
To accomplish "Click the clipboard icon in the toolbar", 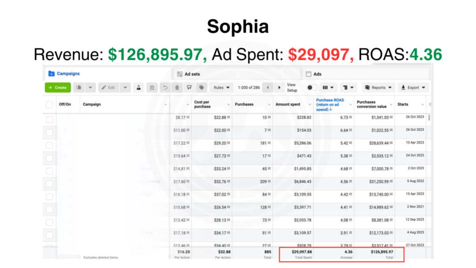I will (x=152, y=87).
